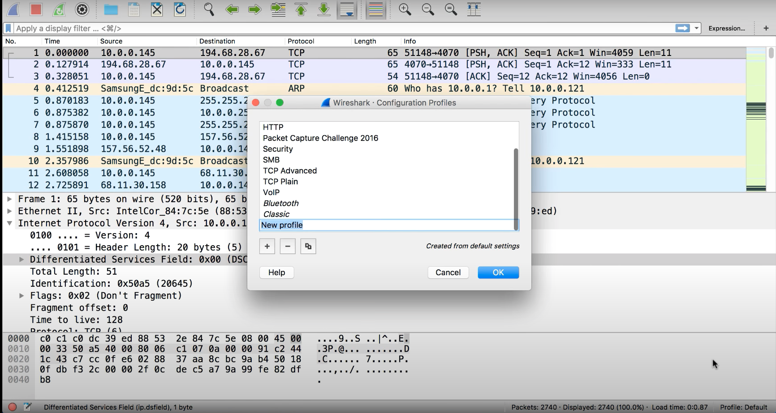Screen dimensions: 776x413
Task: Find a packet with the magnifier icon
Action: coord(209,9)
